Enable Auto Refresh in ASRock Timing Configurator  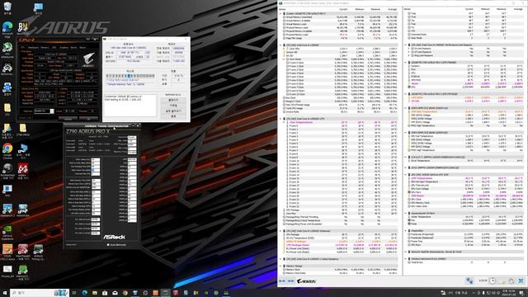click(108, 245)
